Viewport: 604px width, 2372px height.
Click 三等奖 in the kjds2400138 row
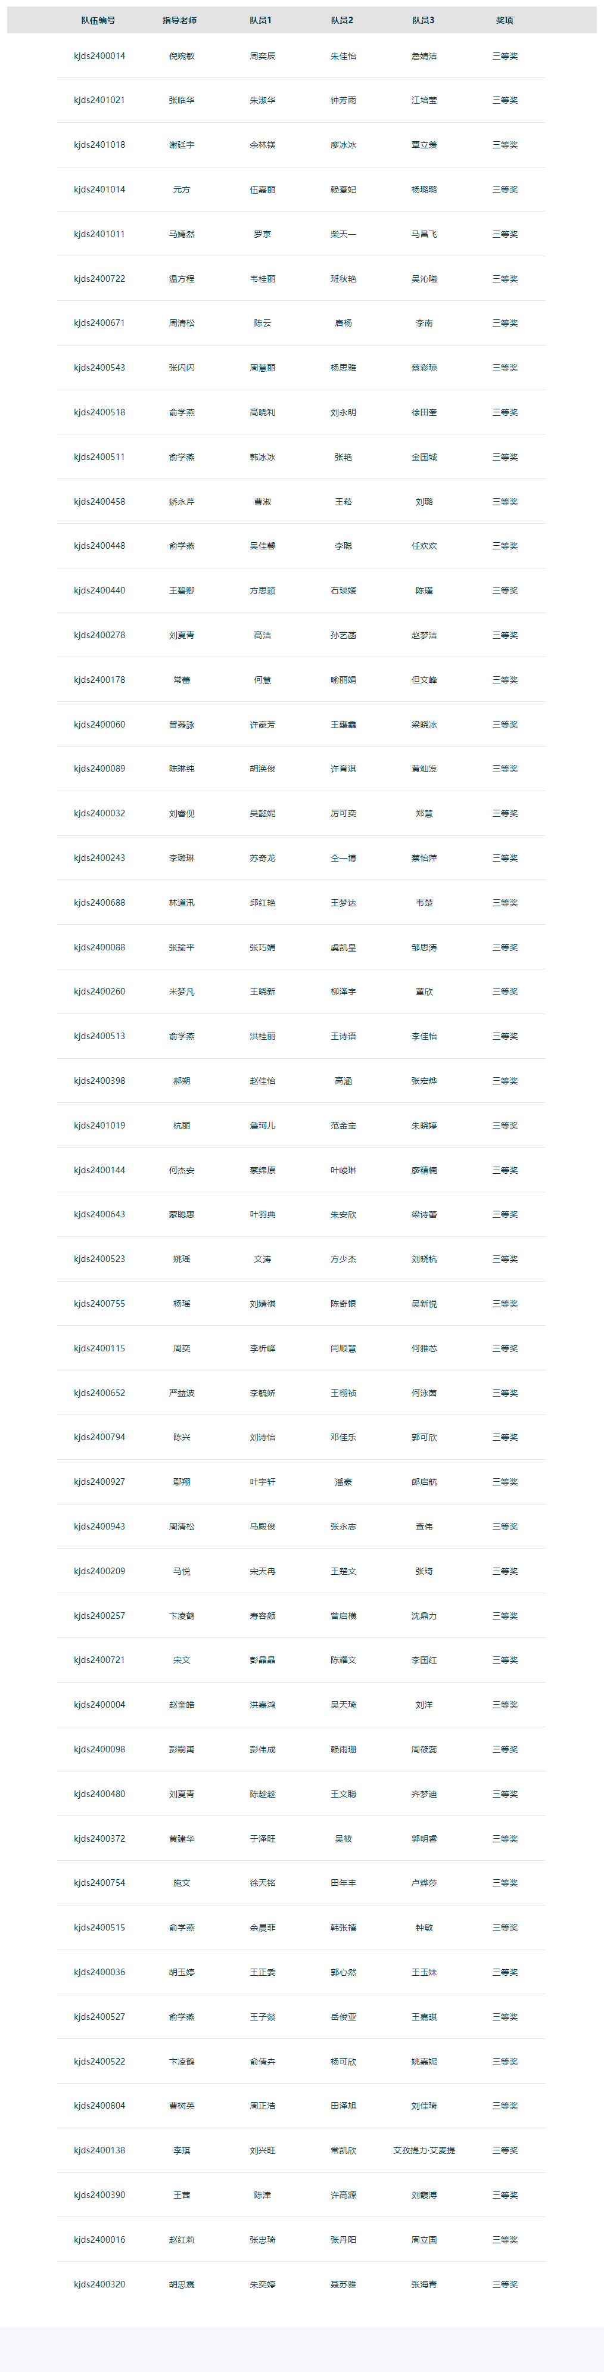(505, 2150)
